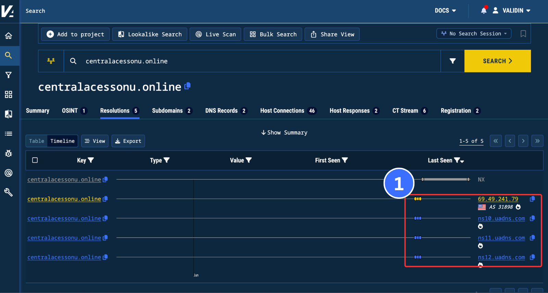Click the NX timeline range bar

pyautogui.click(x=446, y=179)
